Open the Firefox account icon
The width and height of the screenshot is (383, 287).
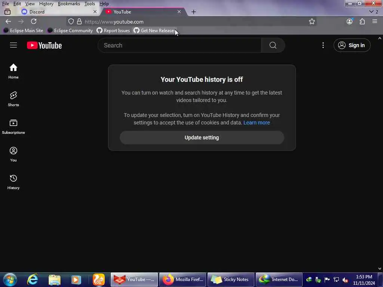(x=350, y=21)
